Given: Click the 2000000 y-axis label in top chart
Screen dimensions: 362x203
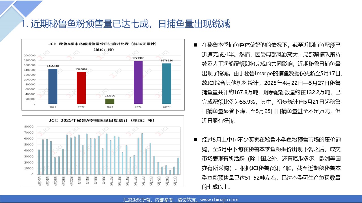Looking at the screenshot, I should pos(30,56).
